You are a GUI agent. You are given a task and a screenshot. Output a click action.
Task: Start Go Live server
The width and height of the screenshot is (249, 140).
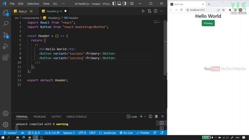click(126, 133)
